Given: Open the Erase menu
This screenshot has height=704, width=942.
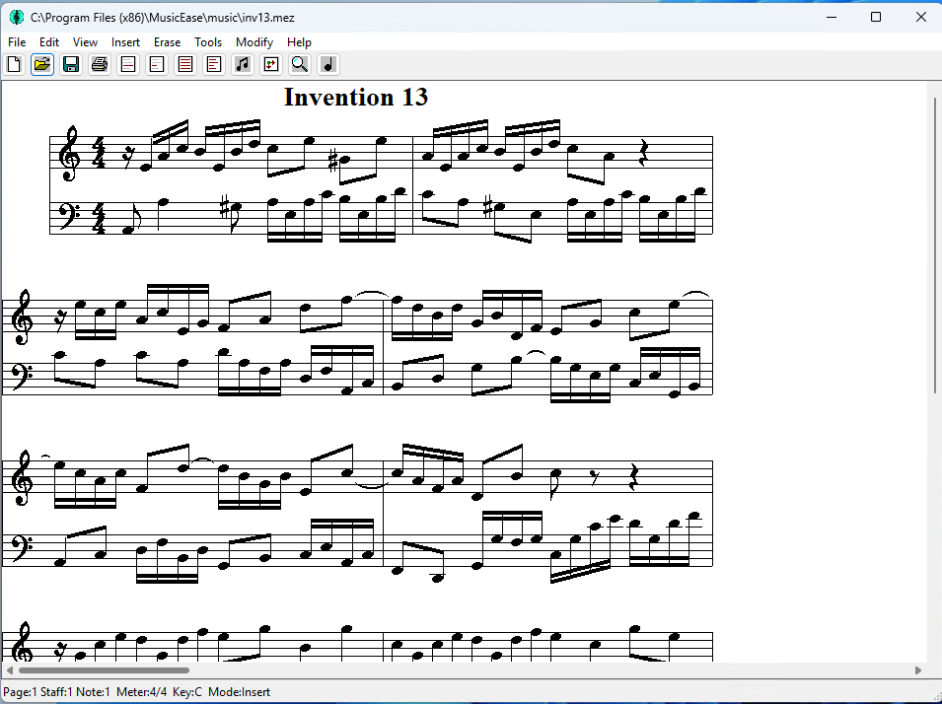Looking at the screenshot, I should 167,42.
